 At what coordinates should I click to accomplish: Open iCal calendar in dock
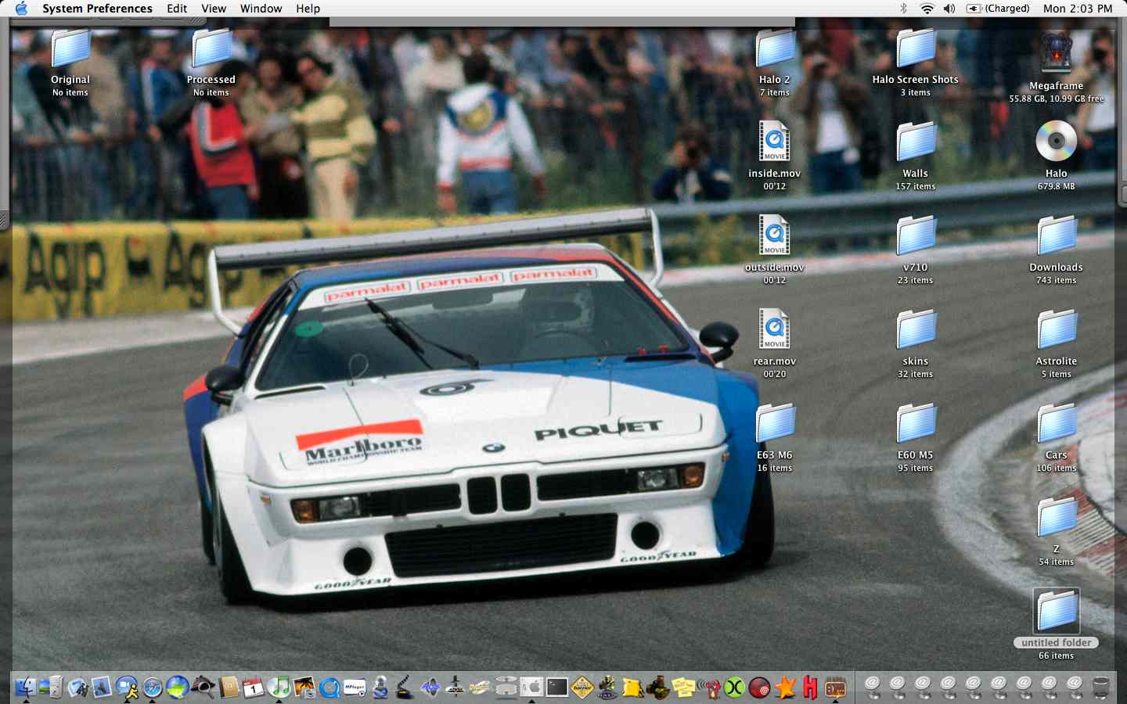click(254, 688)
